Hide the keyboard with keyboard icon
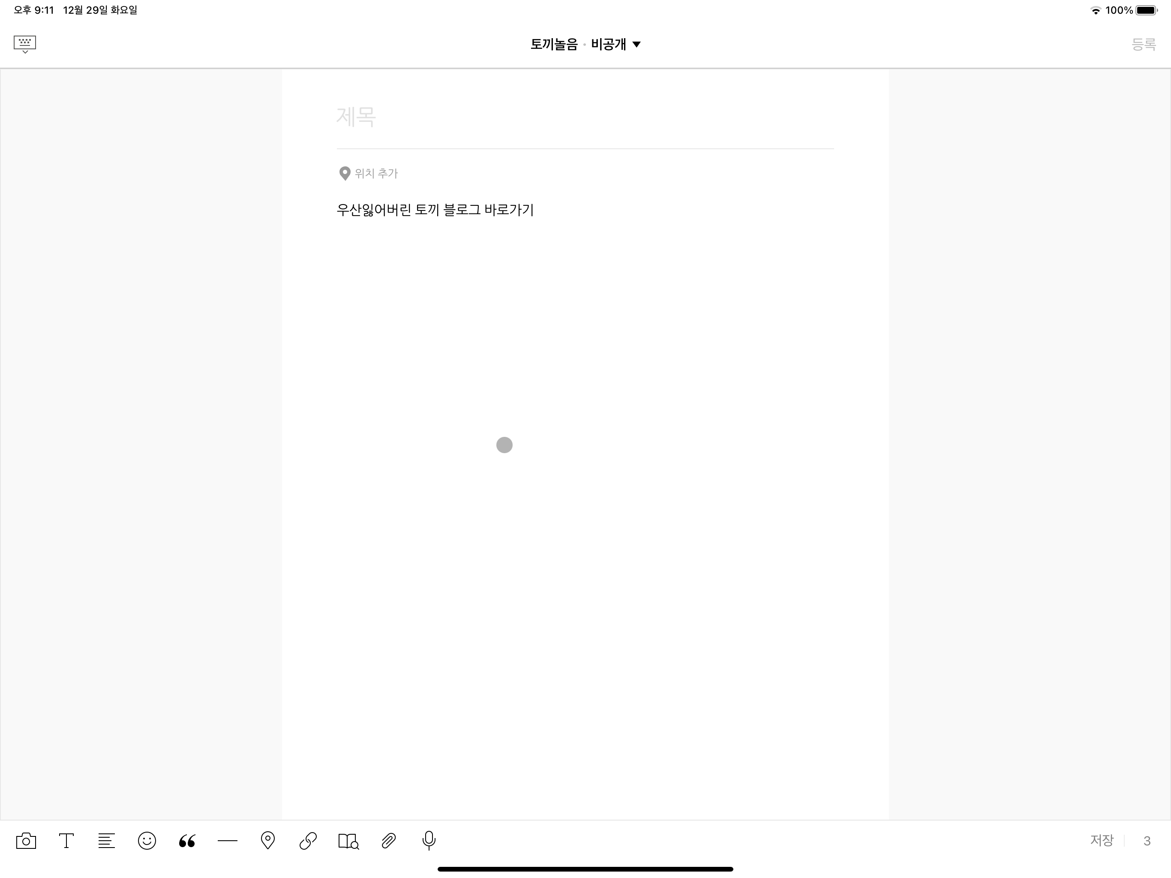The image size is (1171, 878). point(25,44)
